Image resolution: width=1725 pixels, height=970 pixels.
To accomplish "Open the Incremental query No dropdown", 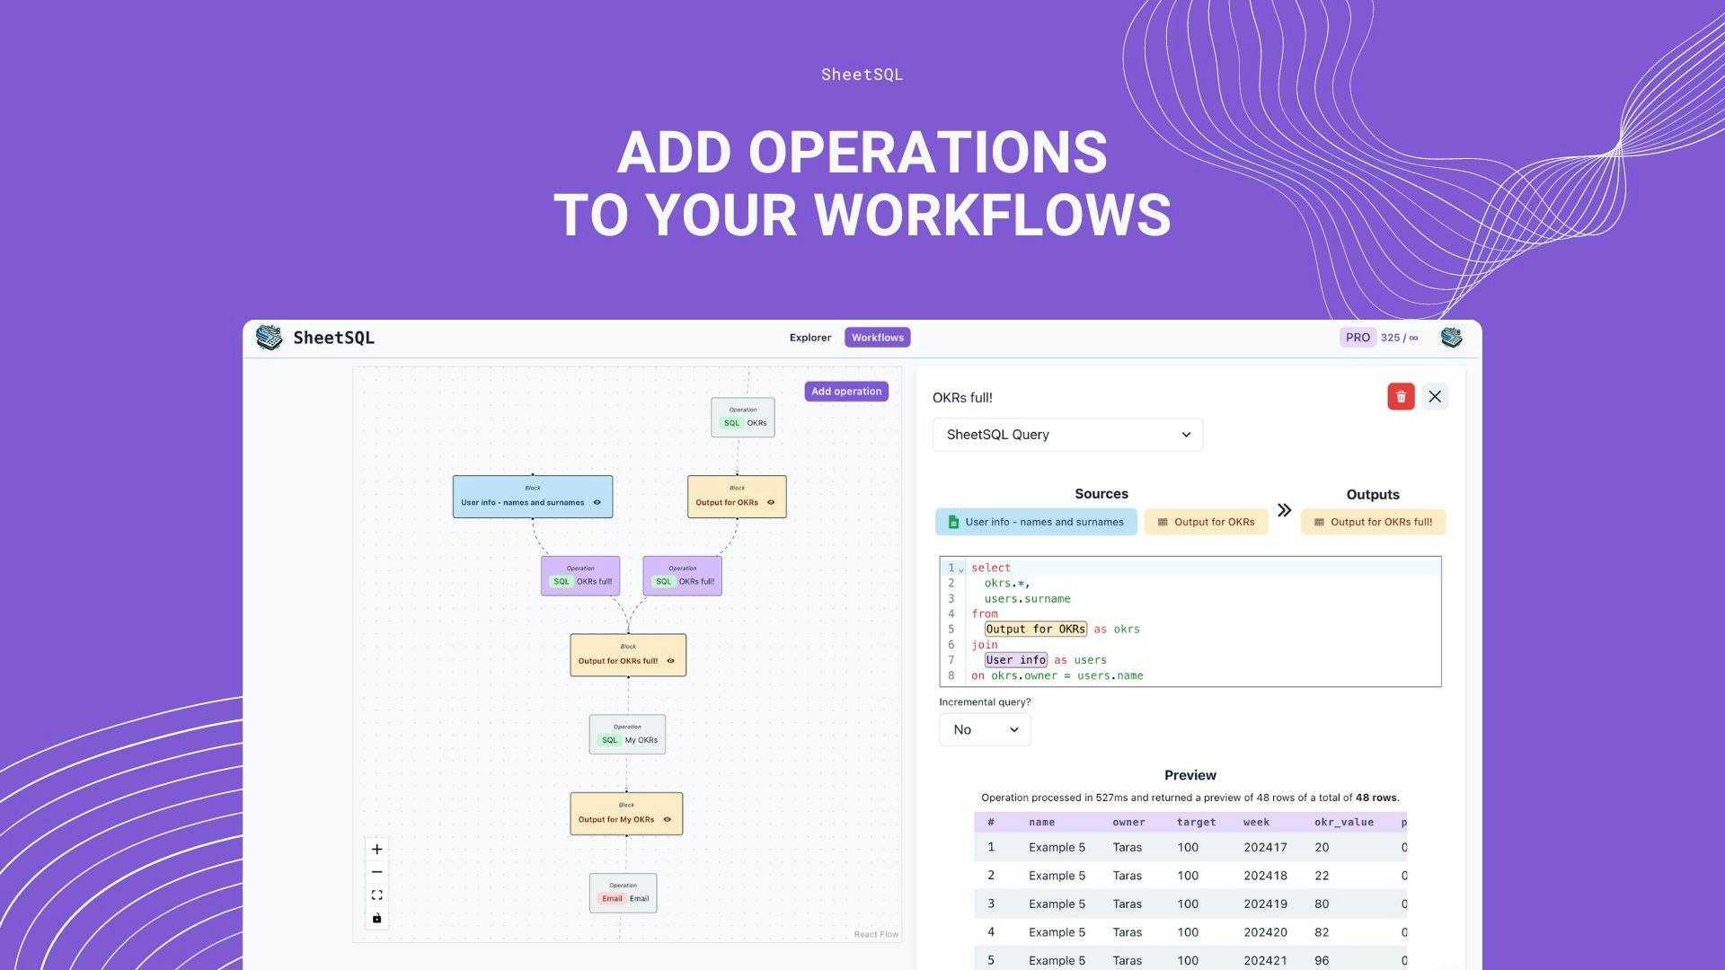I will click(x=985, y=729).
